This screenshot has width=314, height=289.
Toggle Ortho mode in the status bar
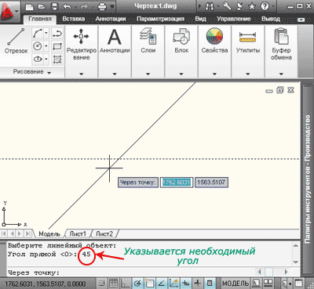click(126, 283)
